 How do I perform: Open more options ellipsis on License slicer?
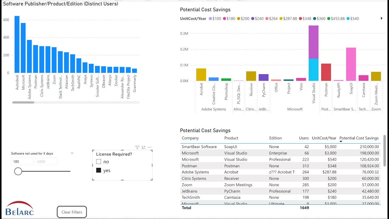[x=150, y=148]
